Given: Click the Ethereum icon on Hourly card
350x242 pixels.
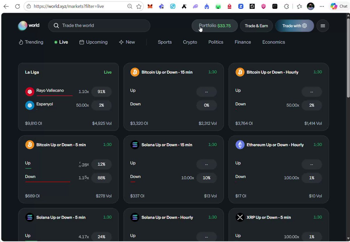Looking at the screenshot, I should coord(240,145).
